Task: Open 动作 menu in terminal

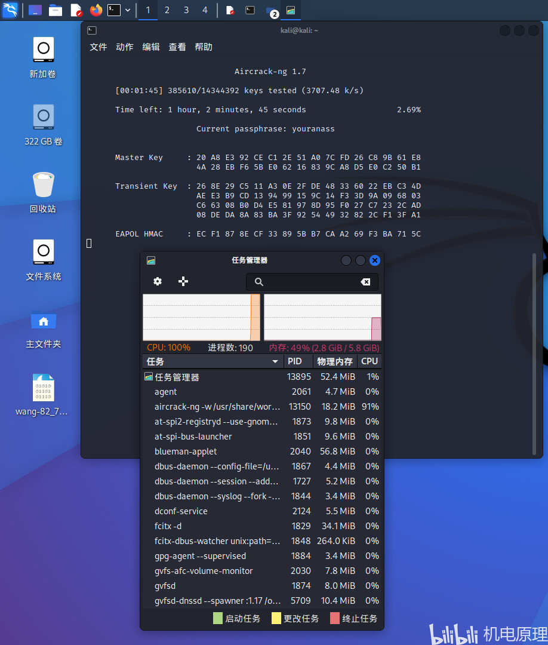Action: (x=125, y=47)
